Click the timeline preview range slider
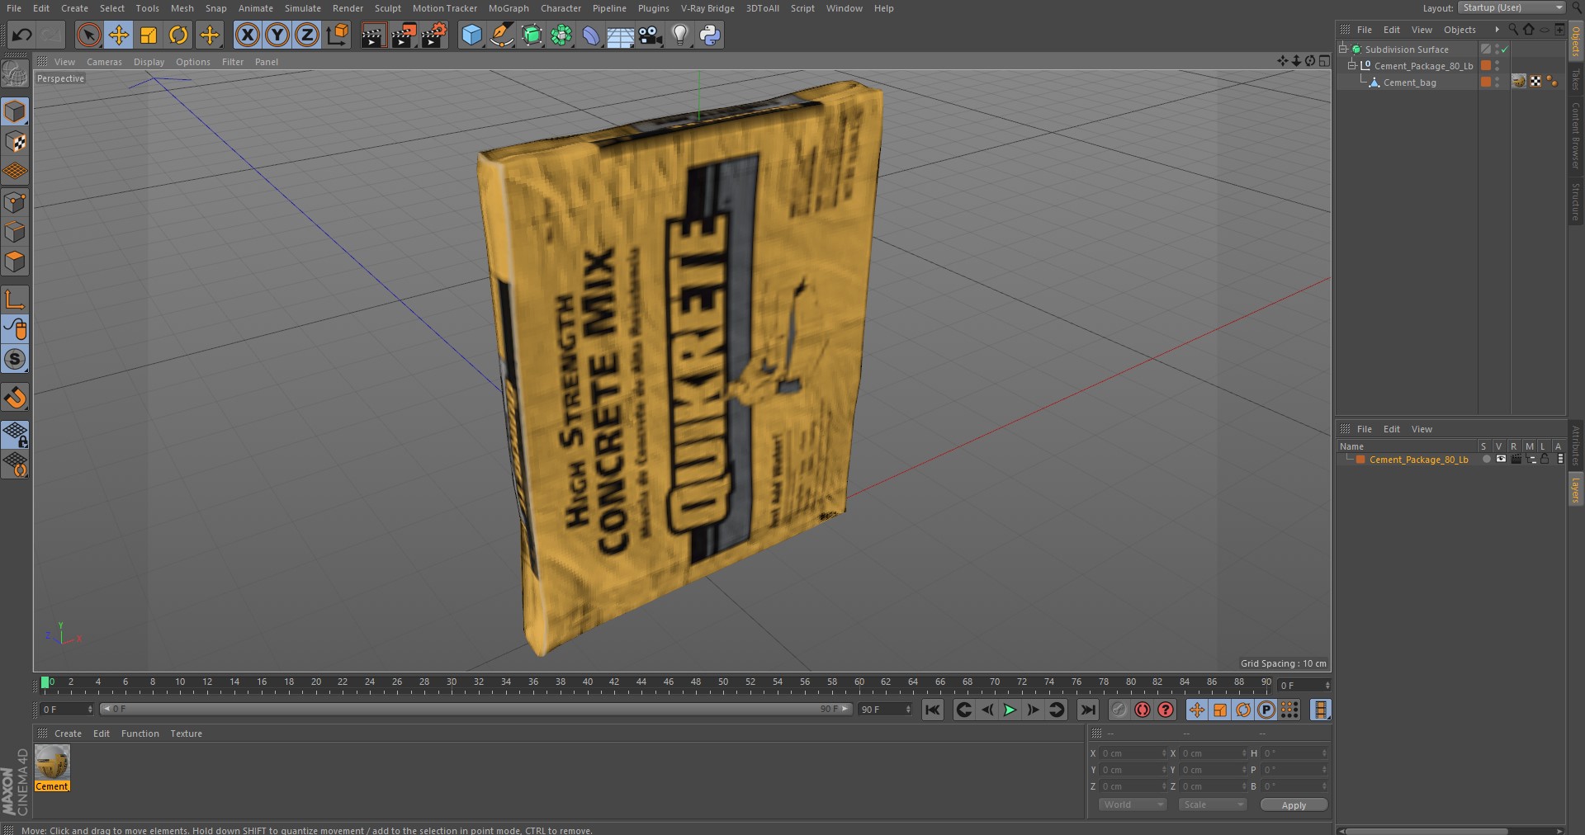The width and height of the screenshot is (1585, 835). tap(475, 709)
